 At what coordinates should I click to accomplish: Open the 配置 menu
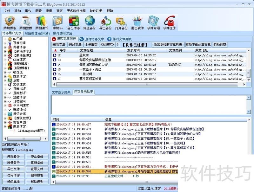point(38,11)
